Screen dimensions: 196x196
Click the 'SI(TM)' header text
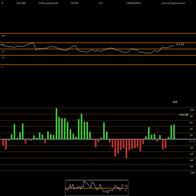74,3
